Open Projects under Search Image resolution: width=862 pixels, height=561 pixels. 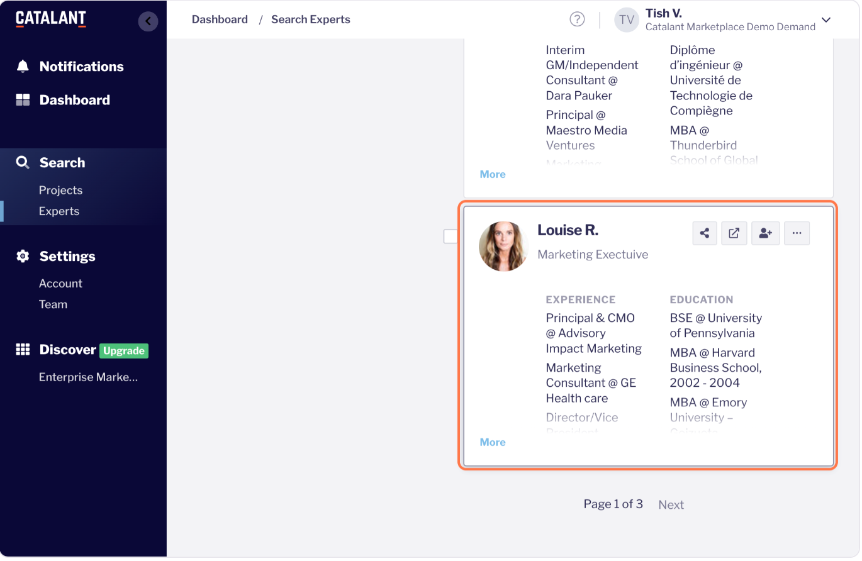pos(60,190)
